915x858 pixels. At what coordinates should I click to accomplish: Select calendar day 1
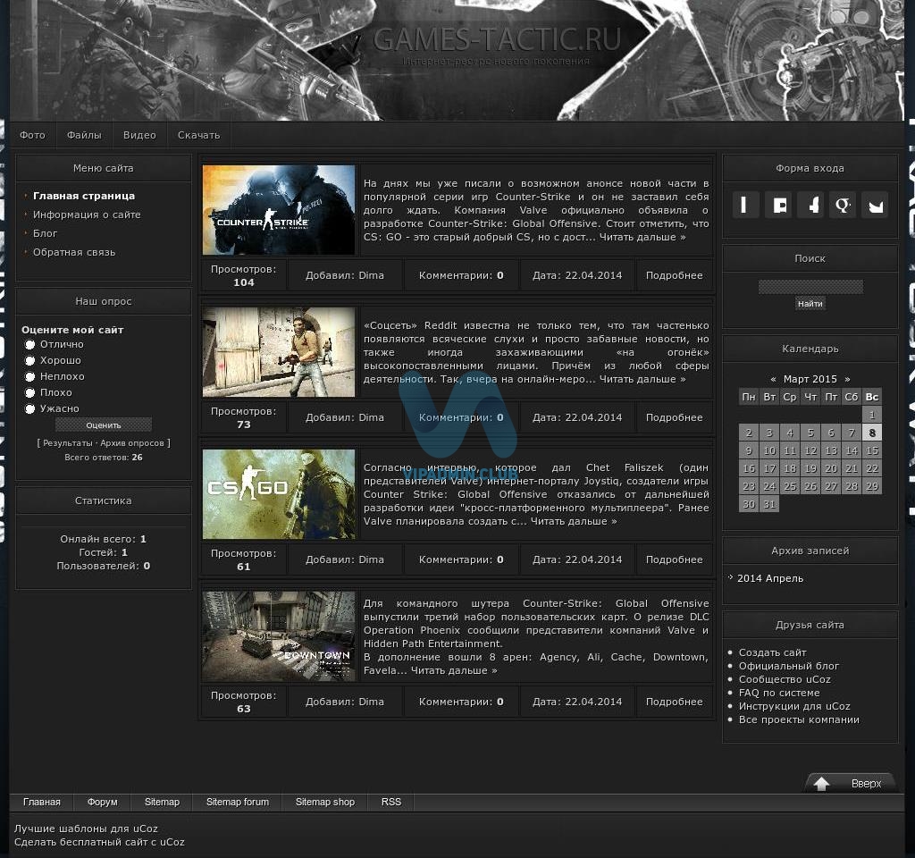pyautogui.click(x=872, y=415)
